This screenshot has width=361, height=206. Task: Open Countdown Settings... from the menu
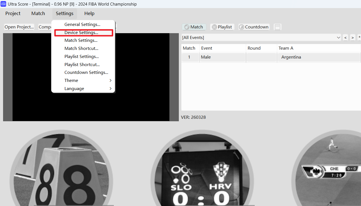coord(83,72)
